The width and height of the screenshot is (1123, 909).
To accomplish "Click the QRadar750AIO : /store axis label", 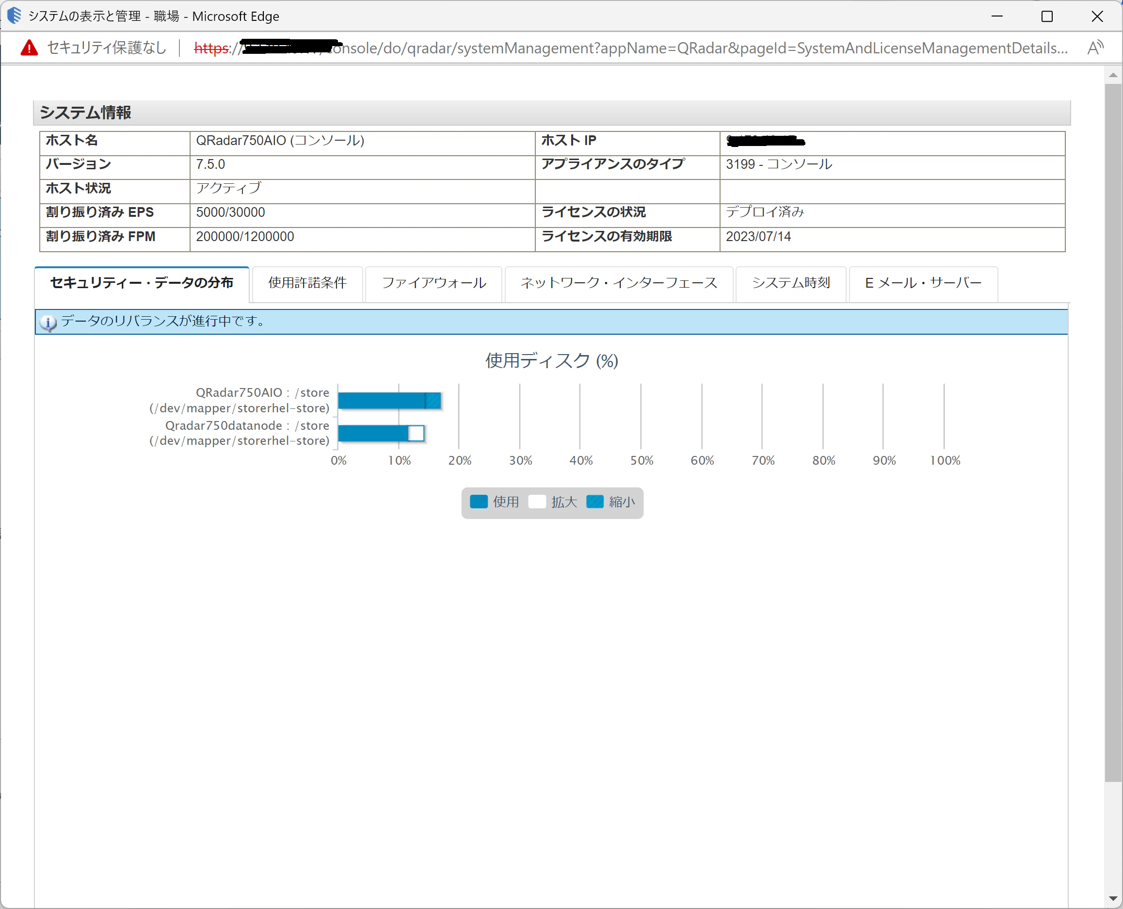I will point(239,401).
